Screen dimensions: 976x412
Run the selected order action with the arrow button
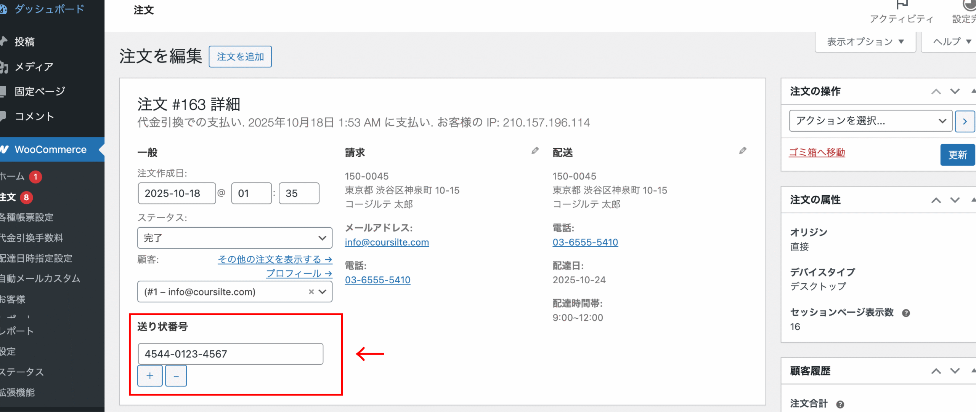tap(965, 121)
